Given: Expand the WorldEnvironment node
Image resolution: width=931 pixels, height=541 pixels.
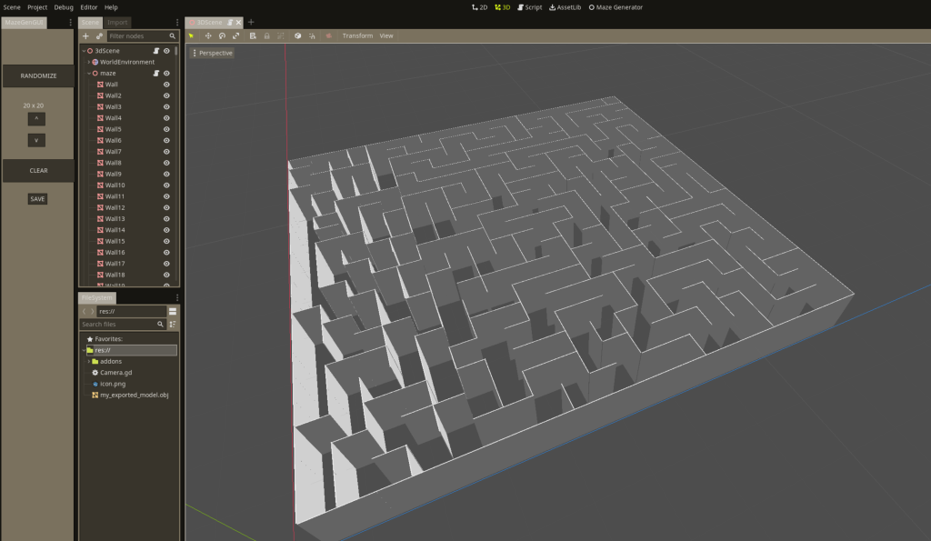Looking at the screenshot, I should [x=88, y=62].
